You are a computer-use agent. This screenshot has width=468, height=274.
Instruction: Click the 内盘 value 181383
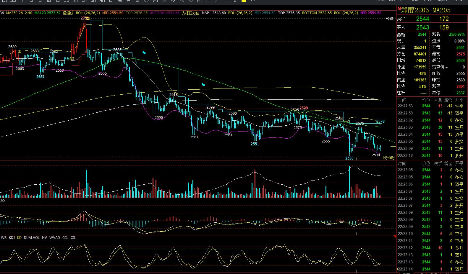[x=420, y=80]
